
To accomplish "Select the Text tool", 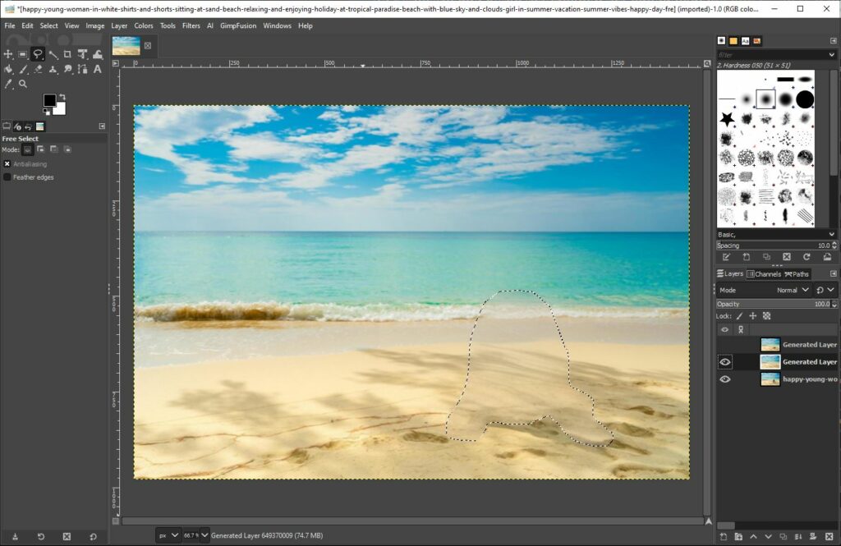I will [96, 69].
